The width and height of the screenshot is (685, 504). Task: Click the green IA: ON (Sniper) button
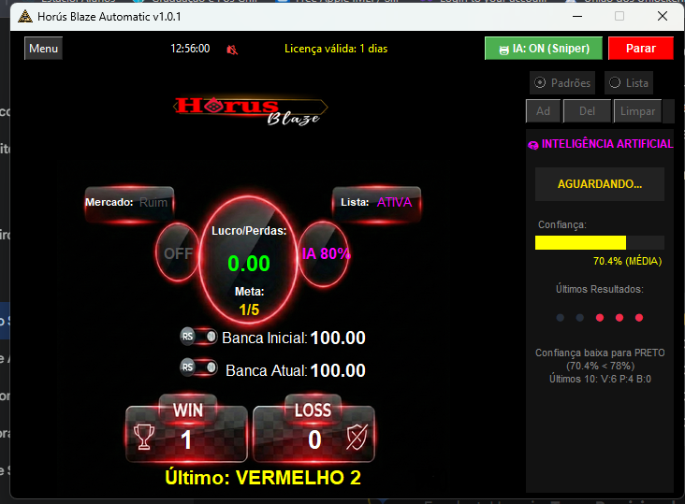tap(544, 49)
